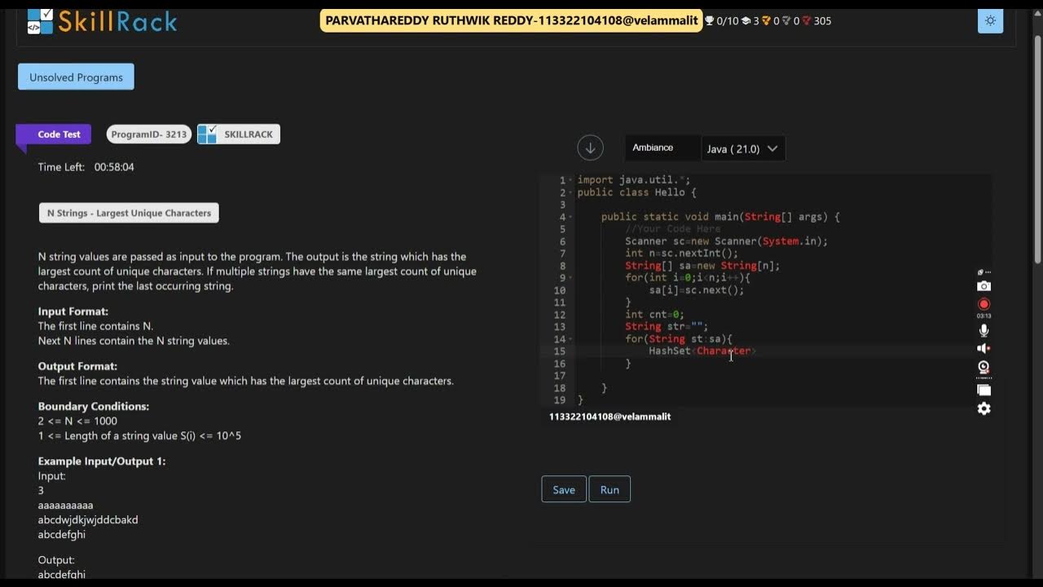The image size is (1043, 587).
Task: Click the 'Input Format:' heading
Action: 73,311
